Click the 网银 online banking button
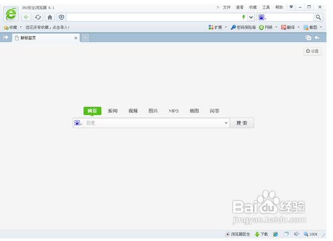333x241 pixels. pyautogui.click(x=266, y=27)
